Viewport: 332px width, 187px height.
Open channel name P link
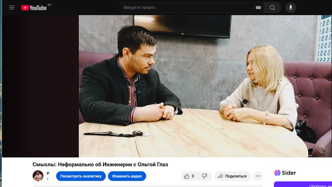pos(48,173)
